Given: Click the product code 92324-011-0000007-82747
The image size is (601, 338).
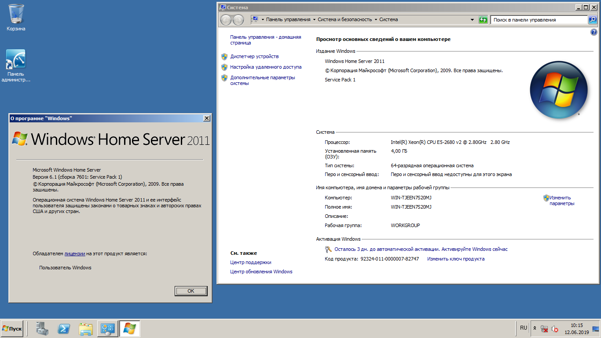Looking at the screenshot, I should point(389,259).
